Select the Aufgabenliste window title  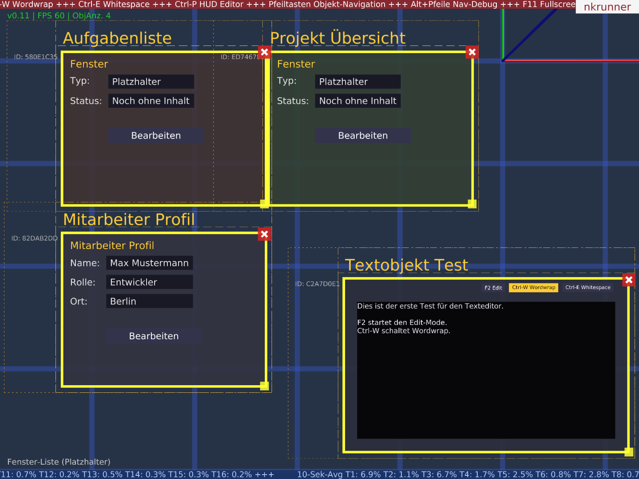117,38
